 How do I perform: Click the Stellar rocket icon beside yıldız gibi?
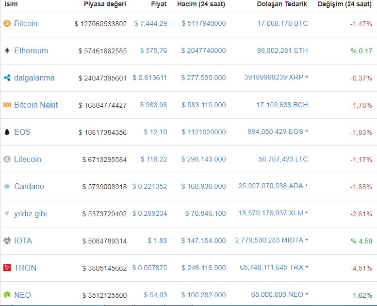[x=7, y=213]
